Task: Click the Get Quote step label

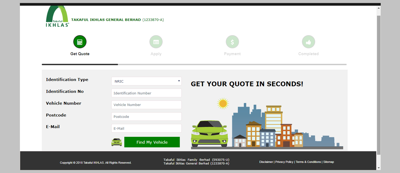Action: pyautogui.click(x=80, y=54)
